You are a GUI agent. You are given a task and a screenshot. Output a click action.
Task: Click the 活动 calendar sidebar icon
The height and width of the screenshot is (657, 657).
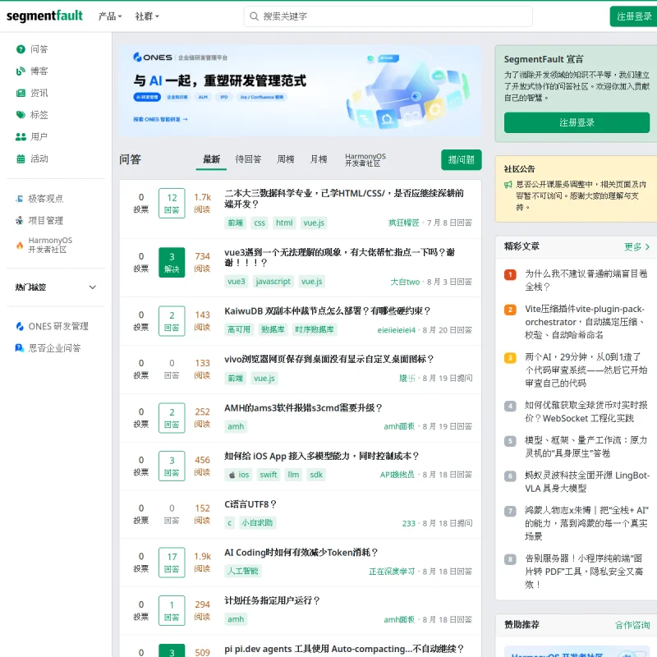click(x=21, y=159)
